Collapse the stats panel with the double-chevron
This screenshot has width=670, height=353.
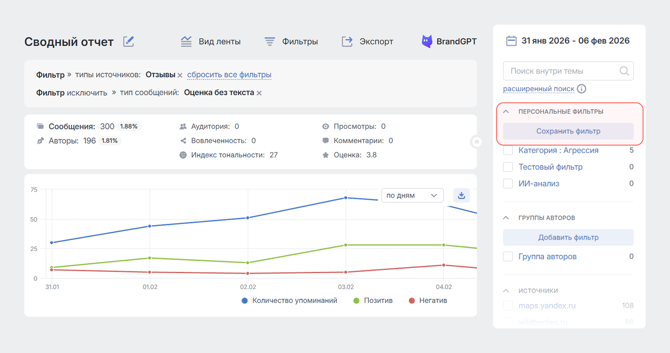[x=477, y=142]
